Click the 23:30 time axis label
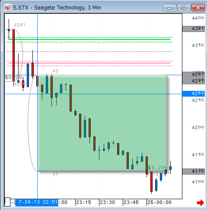Screen dimensions: 207x210 (x=107, y=202)
